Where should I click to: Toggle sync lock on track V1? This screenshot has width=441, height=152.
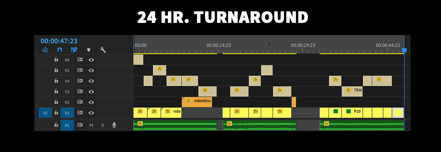click(80, 113)
